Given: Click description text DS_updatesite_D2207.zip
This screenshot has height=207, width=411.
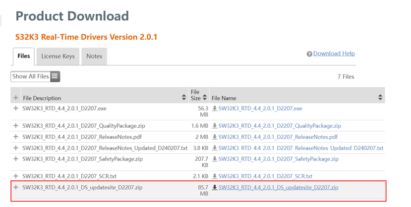Looking at the screenshot, I should (82, 187).
